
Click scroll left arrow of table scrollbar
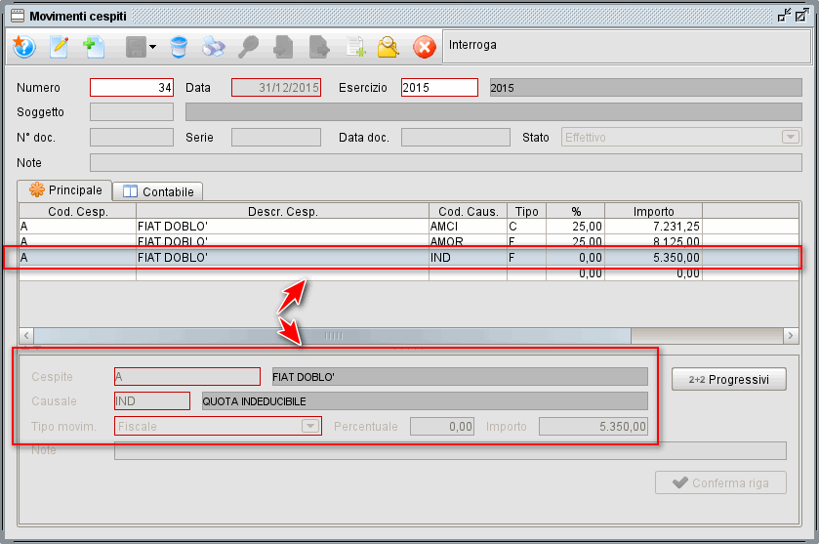click(26, 336)
